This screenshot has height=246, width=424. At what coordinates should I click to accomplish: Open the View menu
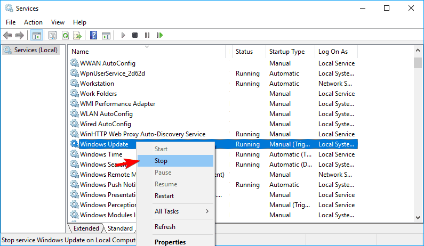point(58,22)
